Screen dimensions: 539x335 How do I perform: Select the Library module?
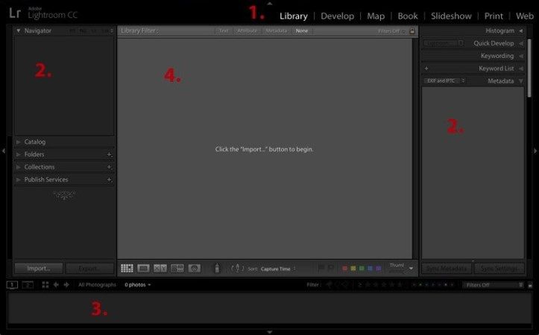coord(294,16)
